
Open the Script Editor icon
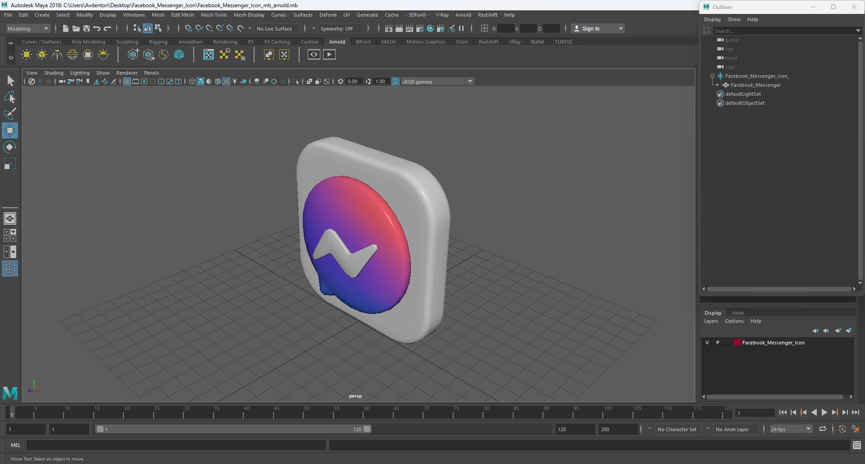[x=856, y=445]
